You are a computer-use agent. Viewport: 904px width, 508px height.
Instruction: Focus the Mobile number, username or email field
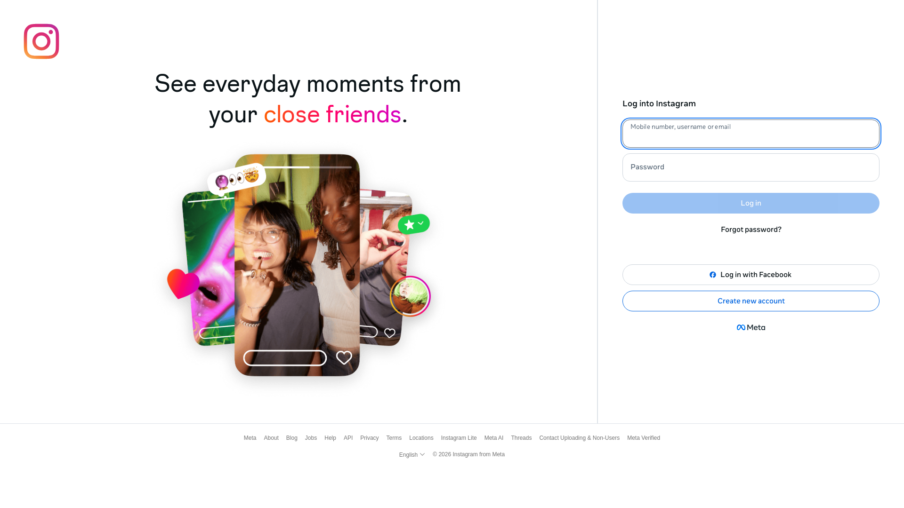click(751, 134)
